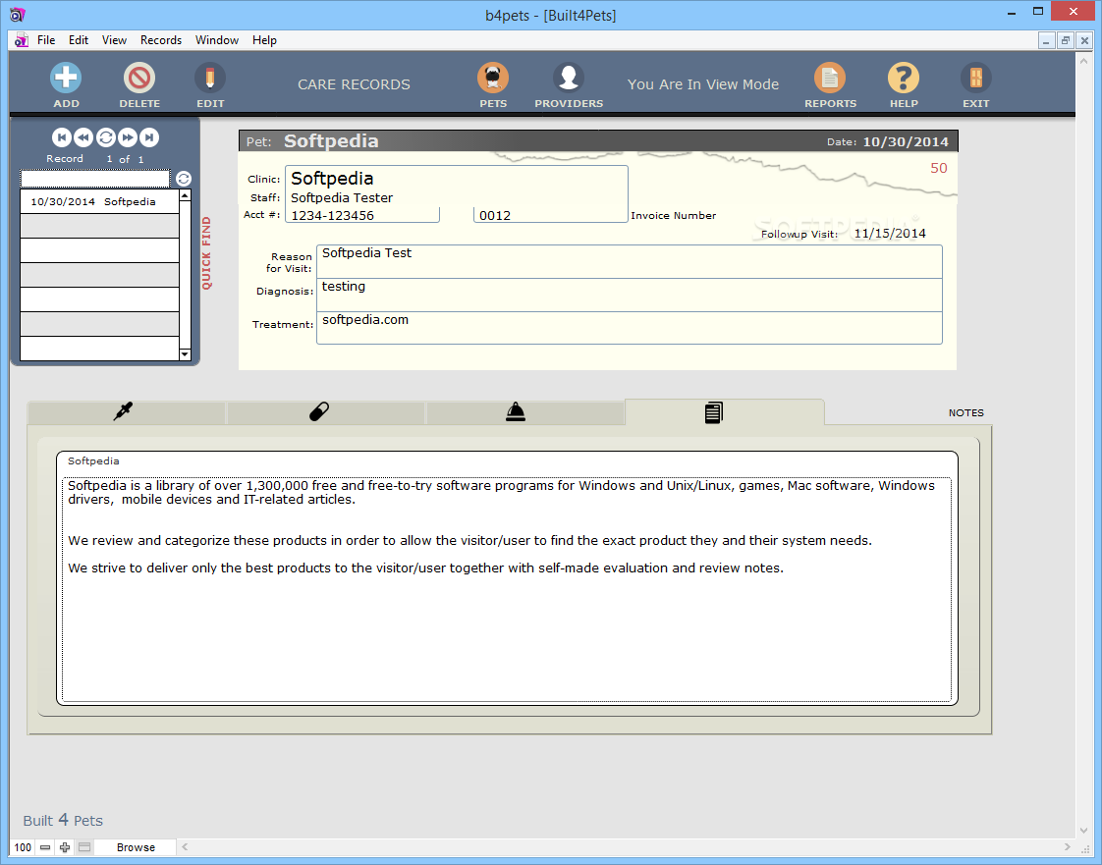
Task: Click the invoice number field 0012
Action: (550, 215)
